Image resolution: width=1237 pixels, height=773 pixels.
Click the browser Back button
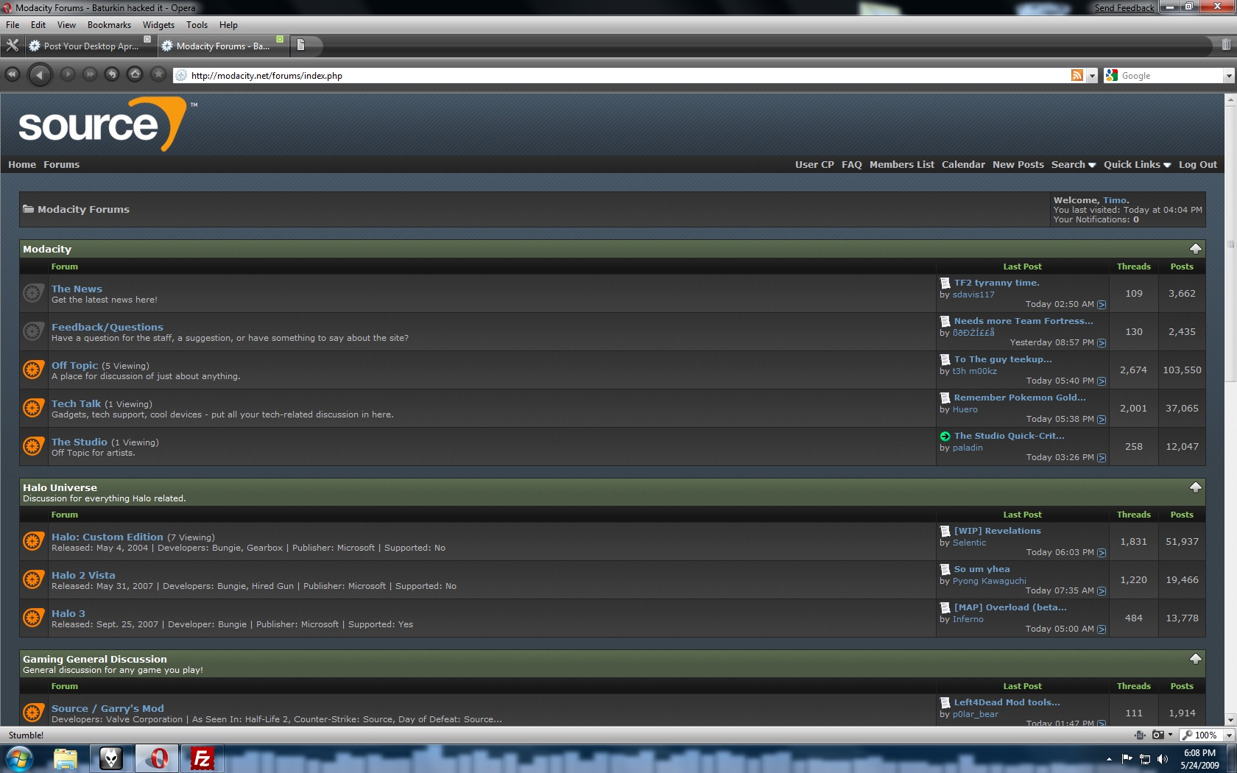[40, 74]
